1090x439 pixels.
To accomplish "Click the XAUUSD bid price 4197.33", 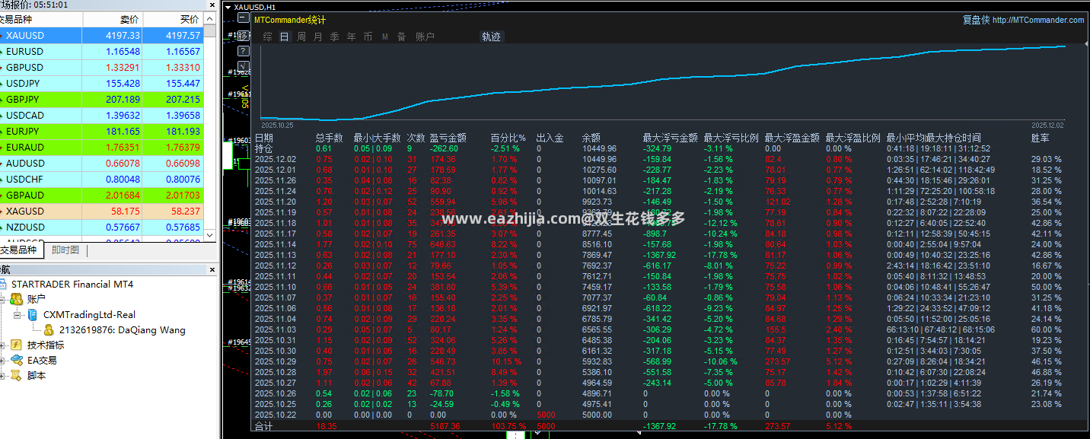I will click(123, 36).
